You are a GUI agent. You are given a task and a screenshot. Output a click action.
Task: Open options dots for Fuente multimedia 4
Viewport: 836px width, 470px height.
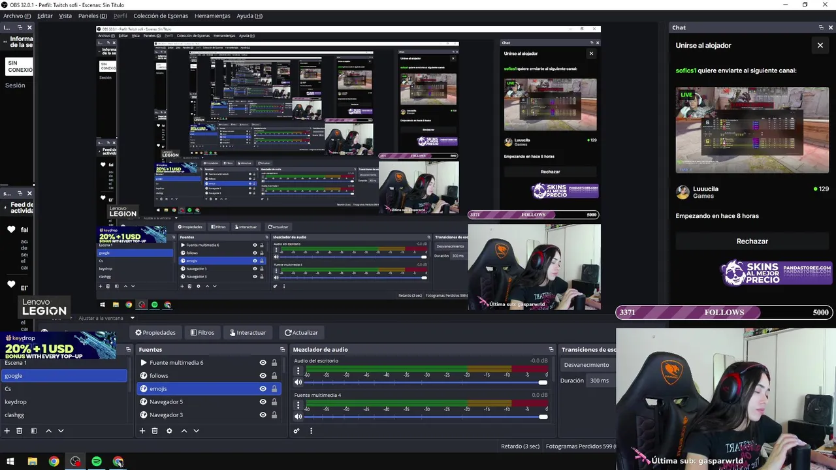298,405
